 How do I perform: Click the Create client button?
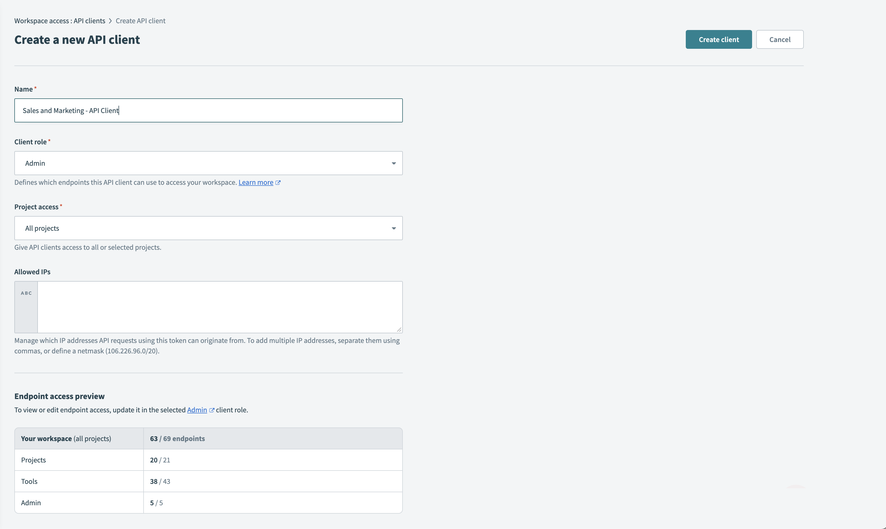(x=718, y=40)
